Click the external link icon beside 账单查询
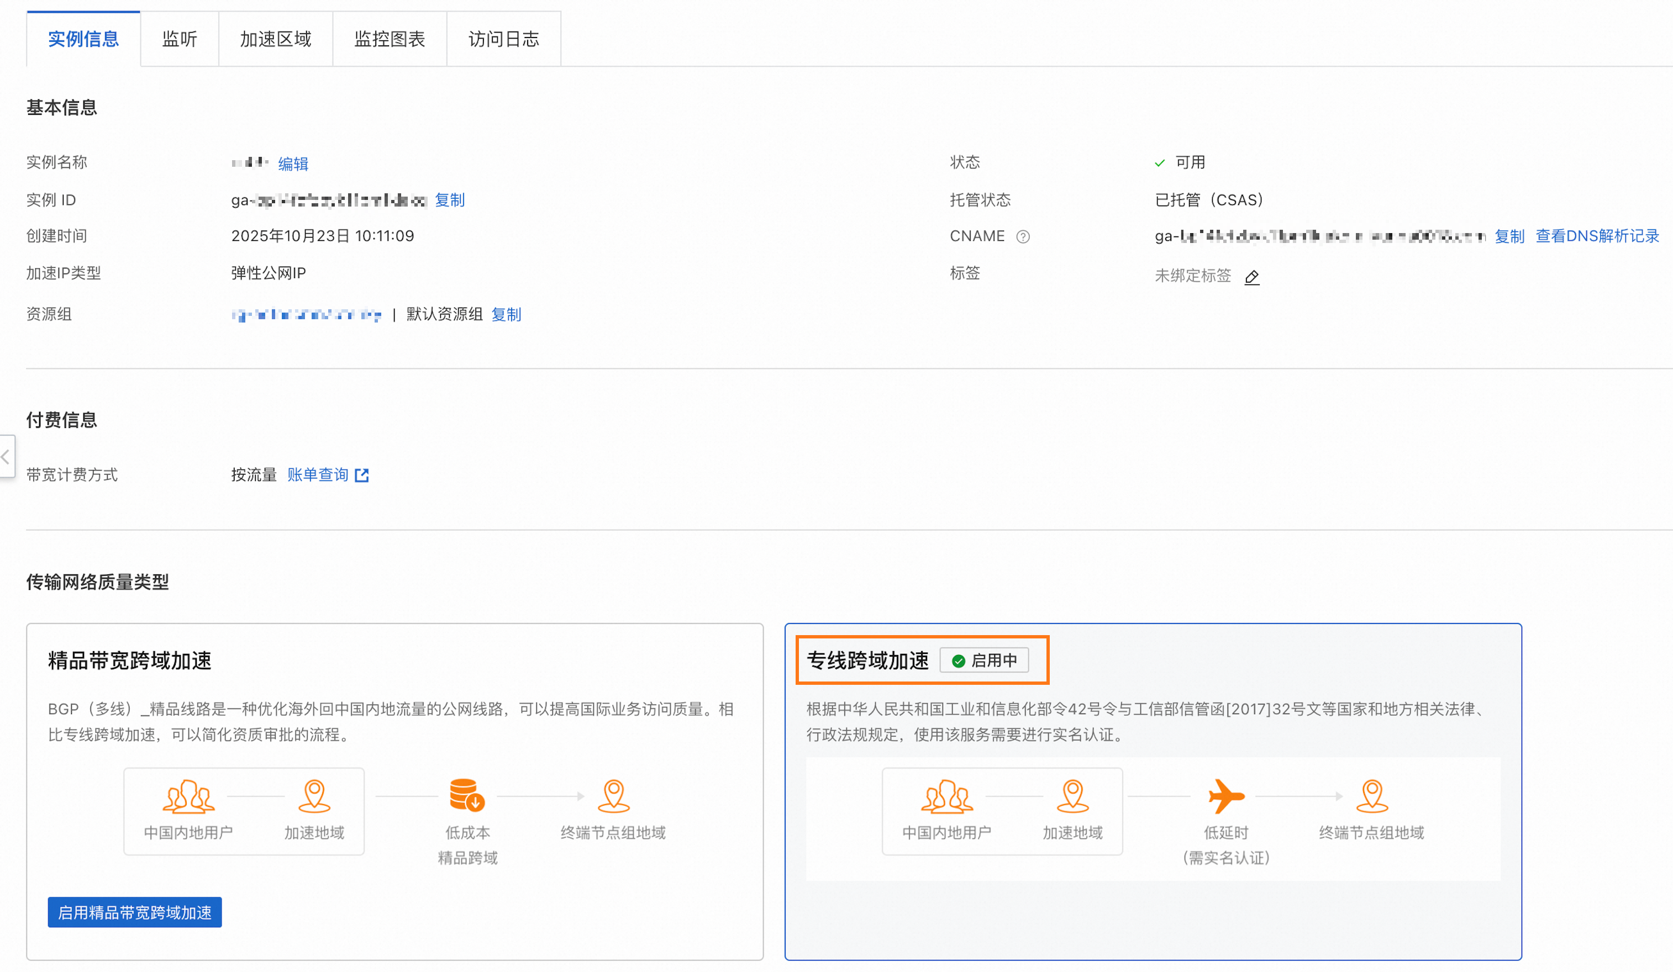The width and height of the screenshot is (1673, 972). [362, 475]
